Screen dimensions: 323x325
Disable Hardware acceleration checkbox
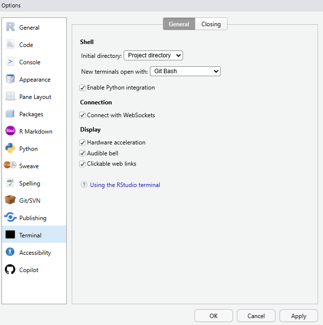[x=82, y=142]
